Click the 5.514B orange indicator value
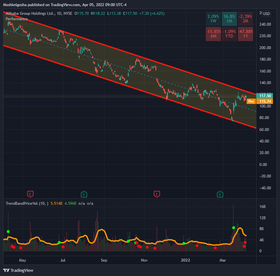 point(57,203)
